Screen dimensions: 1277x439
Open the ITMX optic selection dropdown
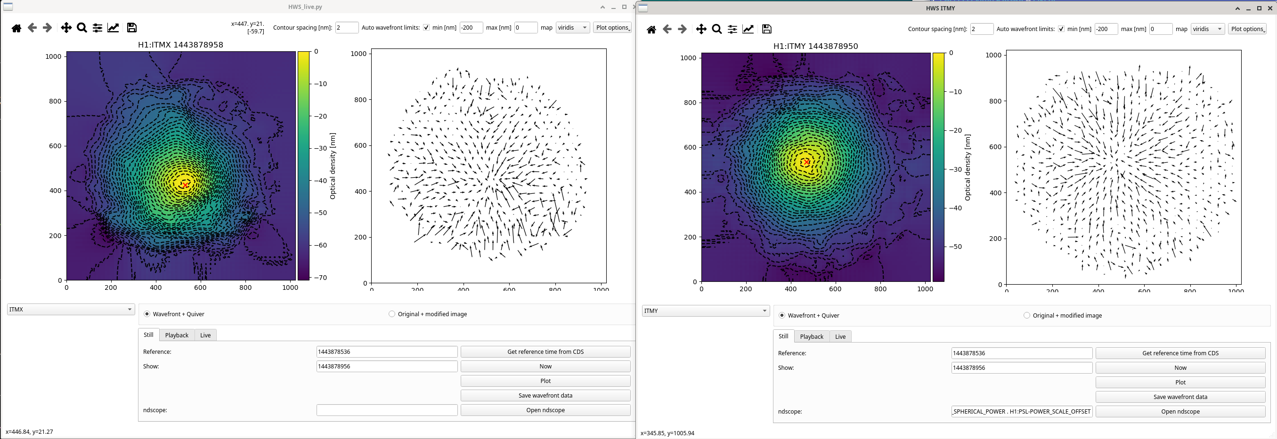pyautogui.click(x=71, y=310)
